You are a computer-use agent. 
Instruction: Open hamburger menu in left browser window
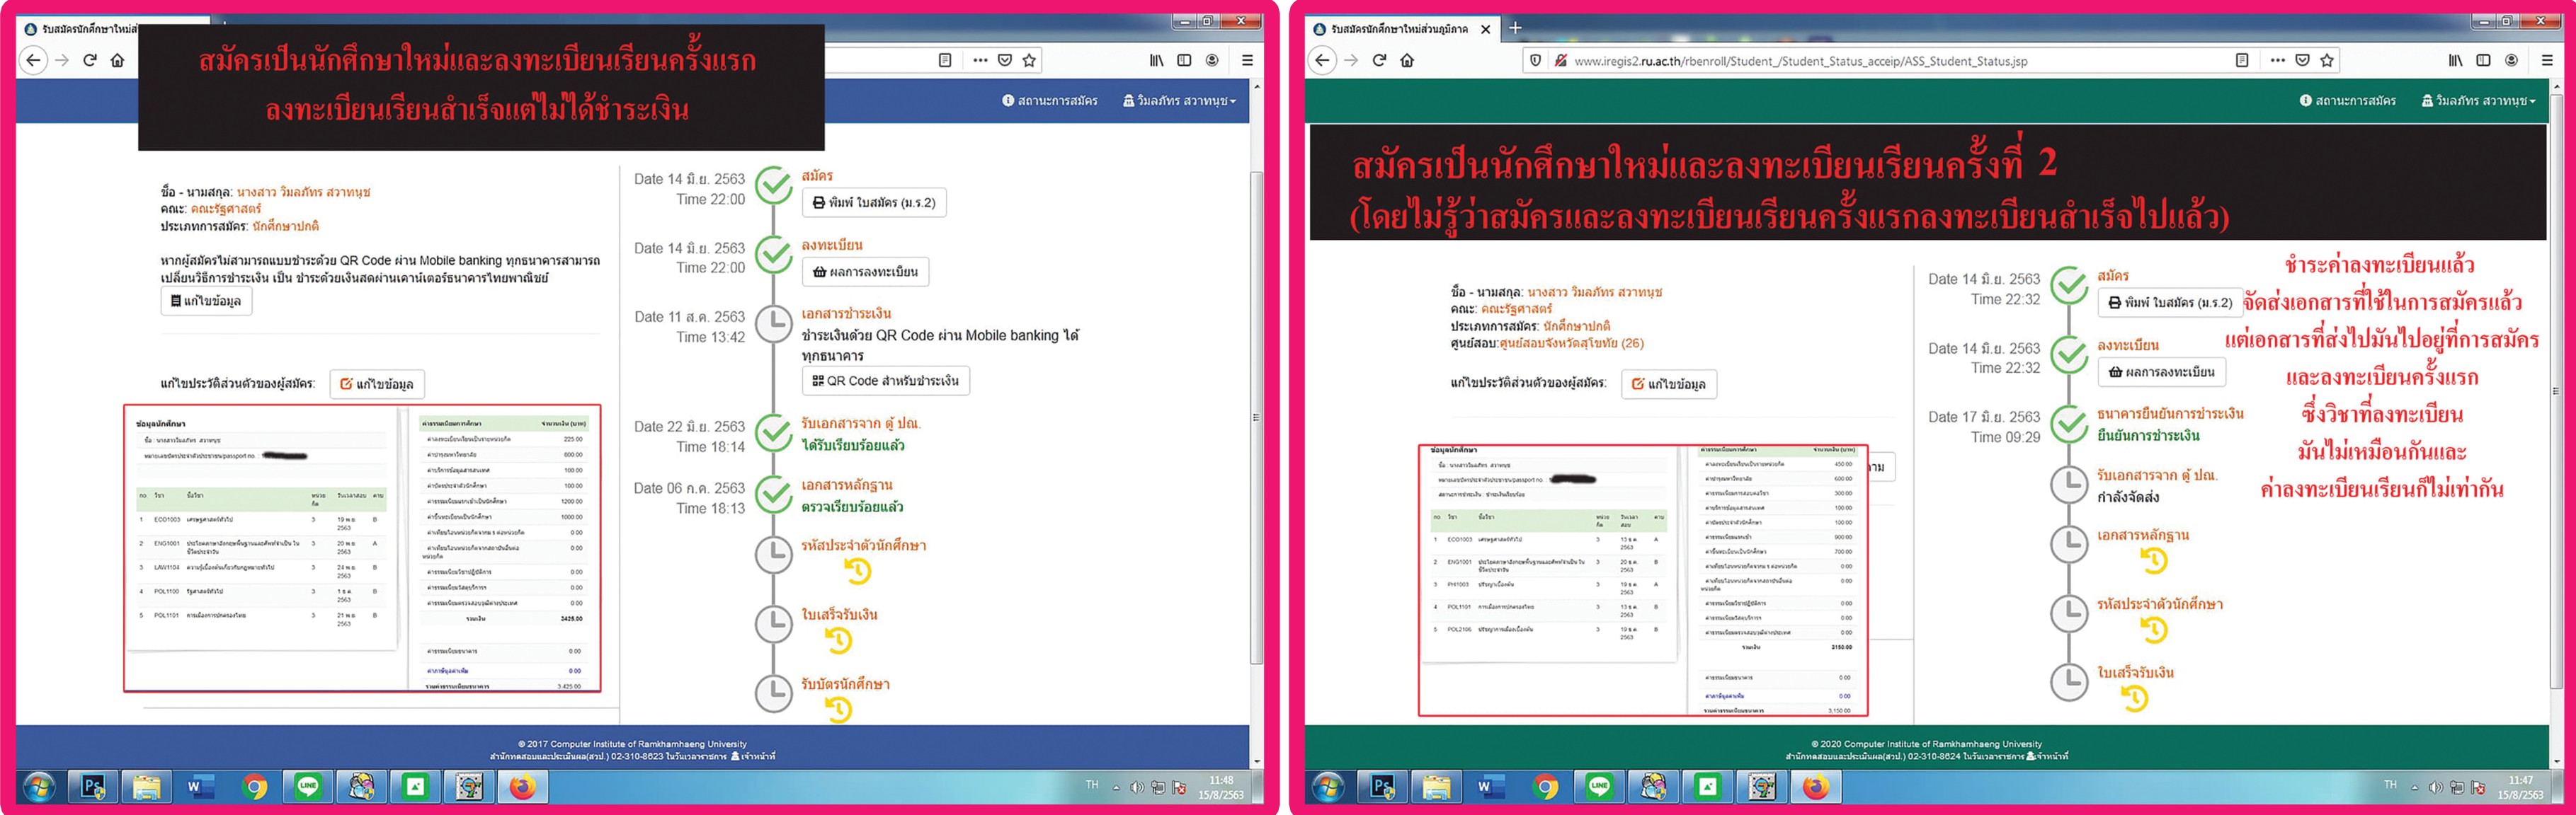click(1247, 61)
